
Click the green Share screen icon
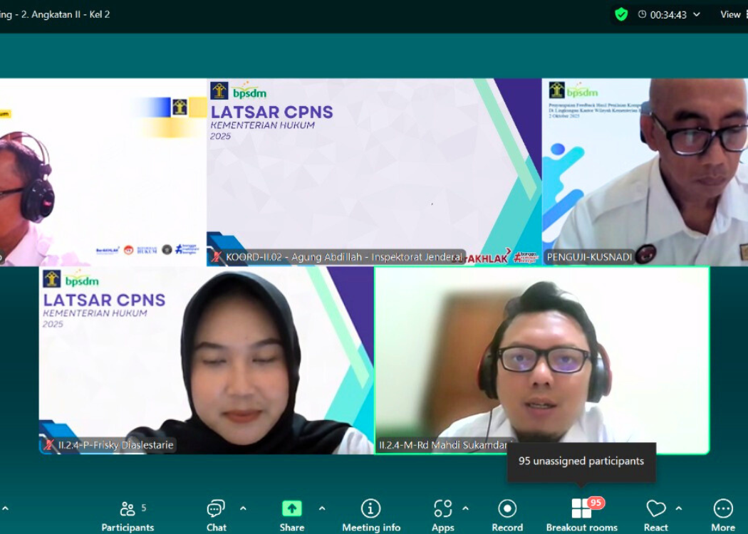tap(291, 508)
